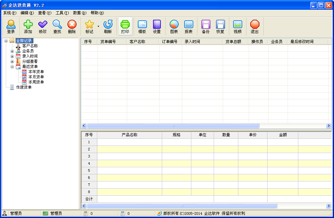Click the 产品名称 cell in row 1
334x218 pixels.
click(129, 142)
